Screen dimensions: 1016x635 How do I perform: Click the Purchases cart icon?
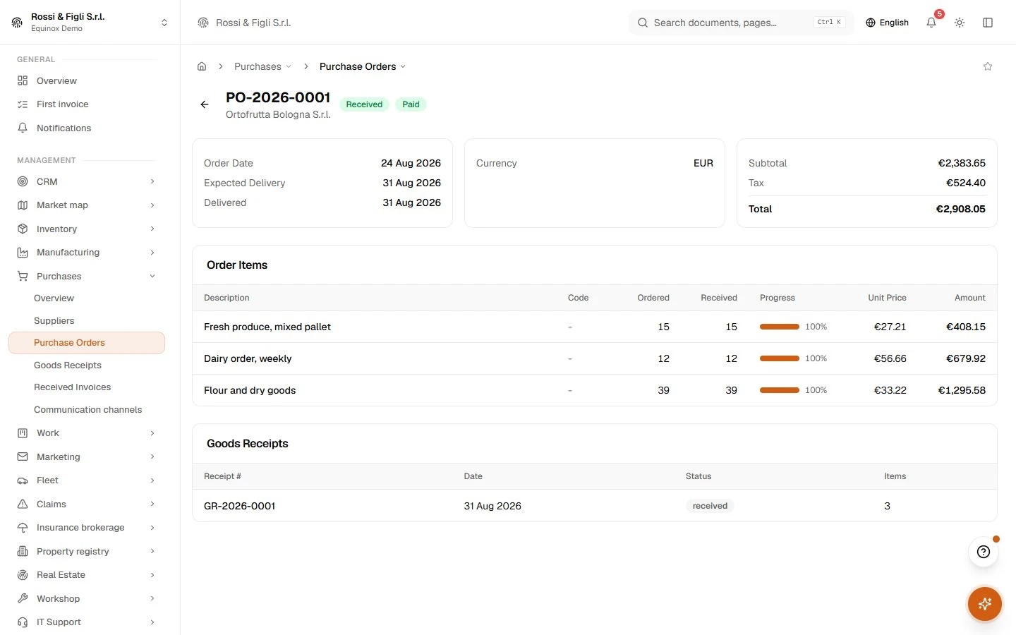click(23, 277)
